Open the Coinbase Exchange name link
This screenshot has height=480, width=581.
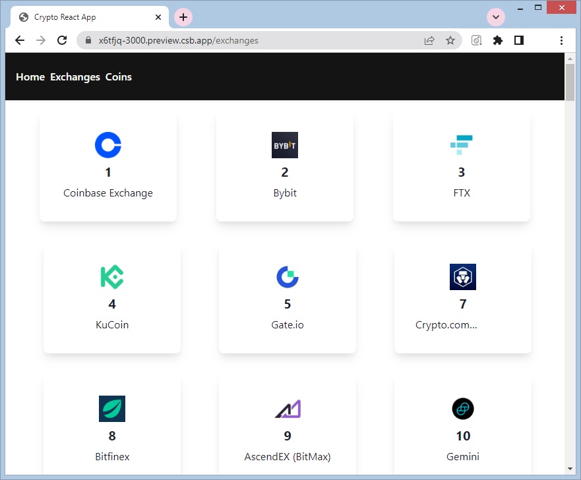[108, 193]
